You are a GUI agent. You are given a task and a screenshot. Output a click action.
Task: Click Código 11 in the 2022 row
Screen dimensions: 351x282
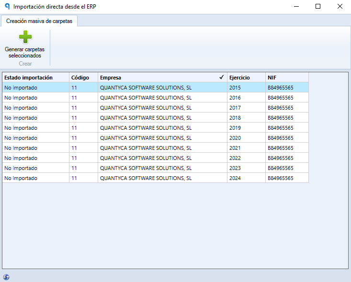[x=83, y=158]
